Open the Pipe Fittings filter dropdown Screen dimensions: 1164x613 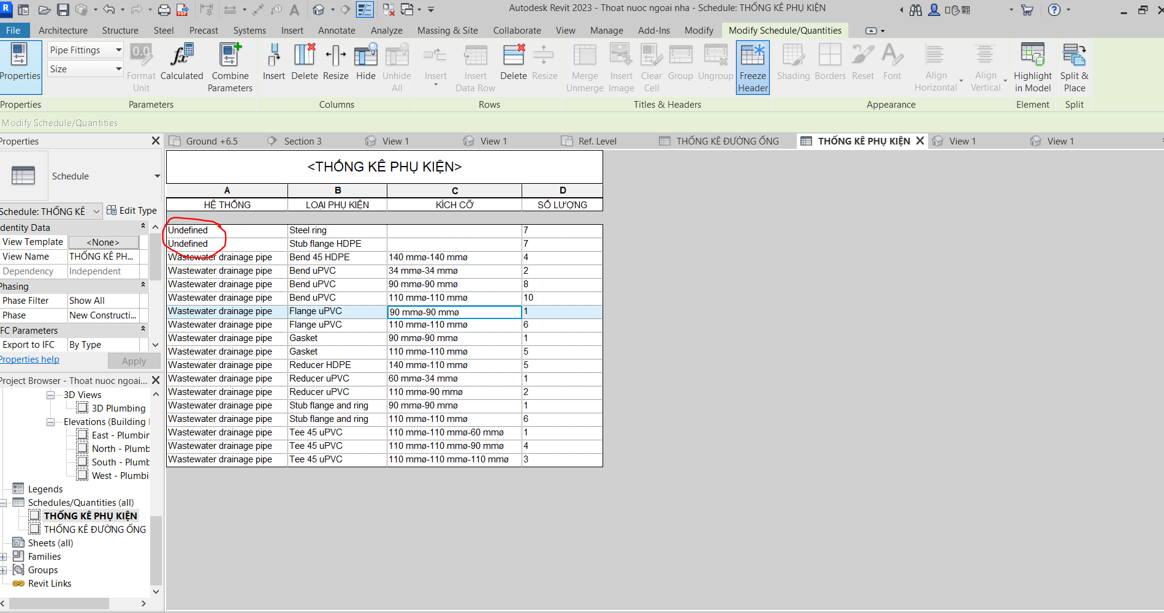tap(118, 50)
